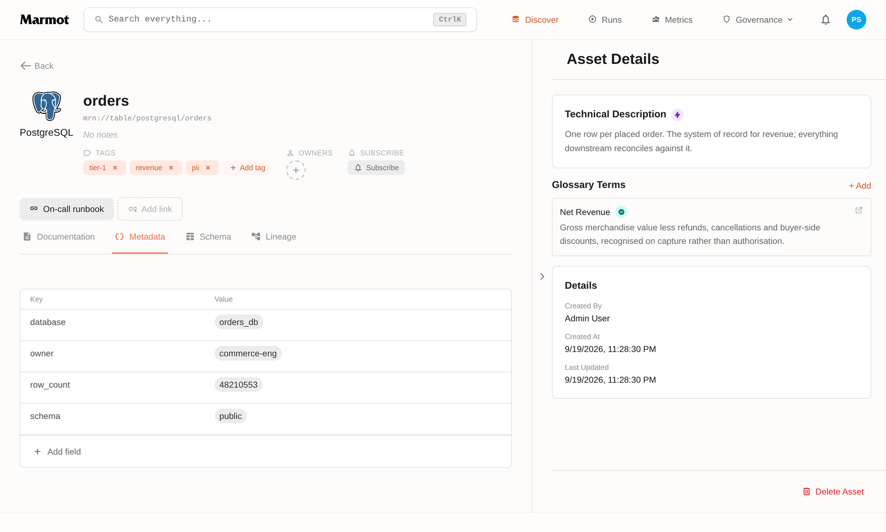This screenshot has height=532, width=886.
Task: Remove the tier-1 tag
Action: (115, 168)
